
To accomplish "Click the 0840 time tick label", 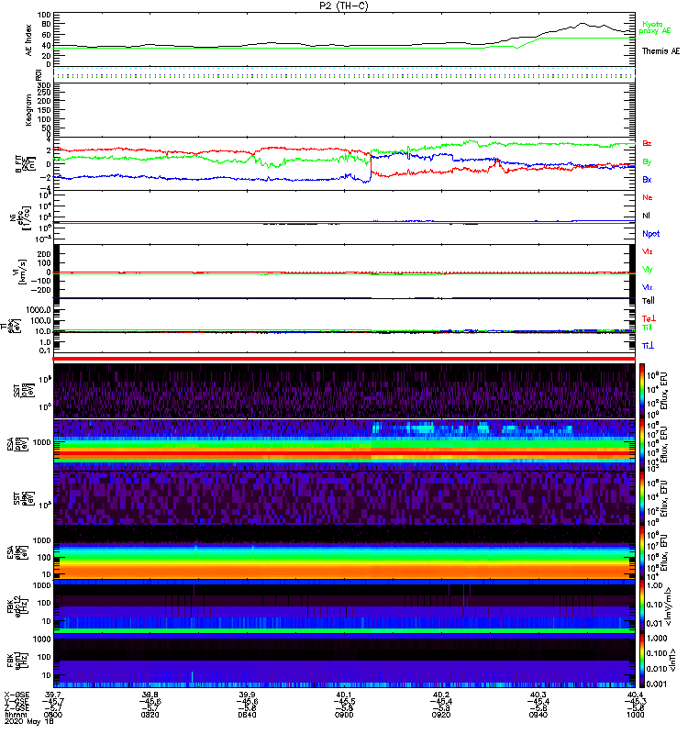I will point(247,715).
